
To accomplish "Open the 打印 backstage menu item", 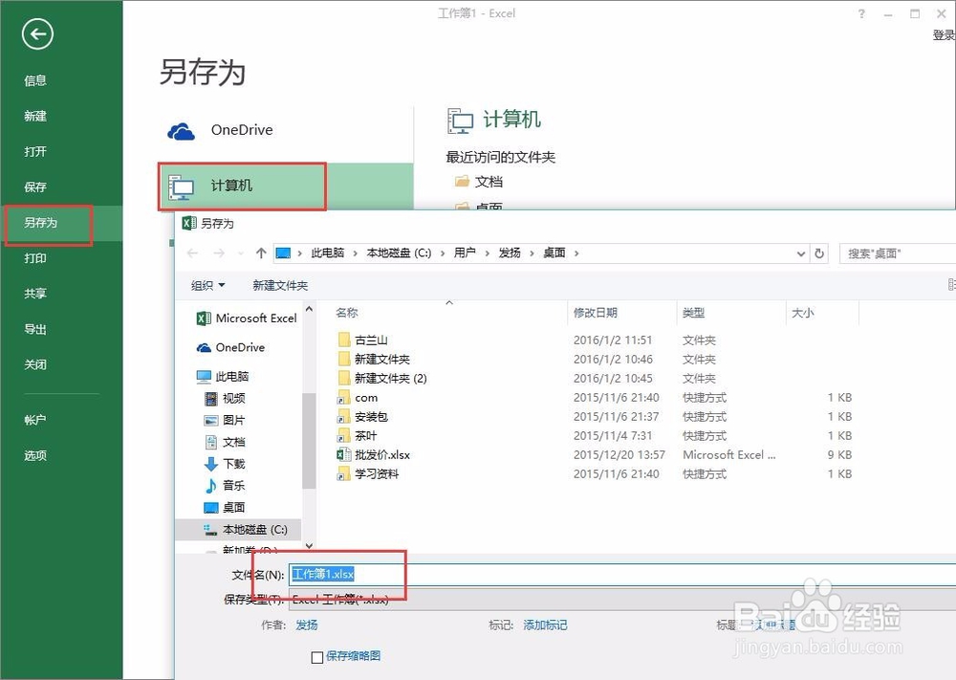I will pyautogui.click(x=35, y=258).
